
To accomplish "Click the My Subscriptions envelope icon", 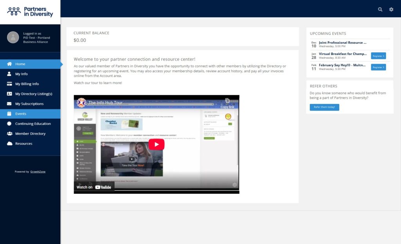I will pyautogui.click(x=9, y=104).
